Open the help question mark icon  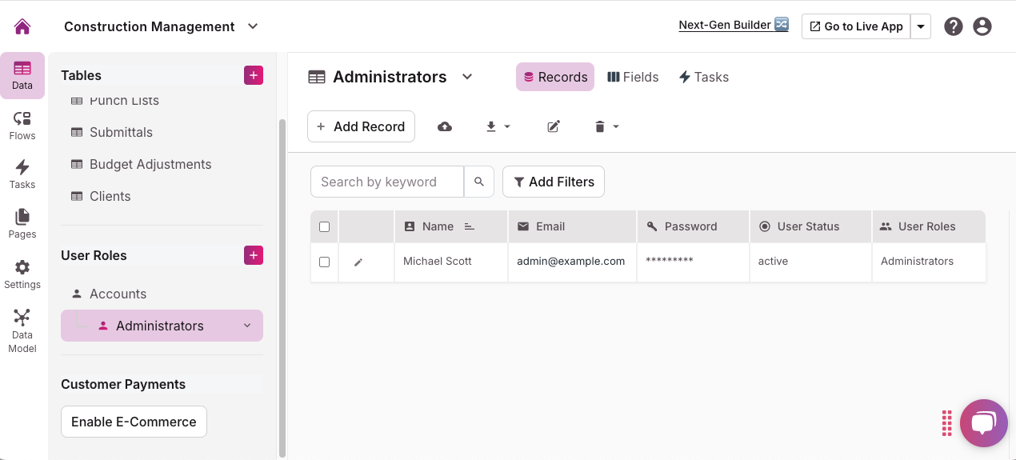[953, 26]
